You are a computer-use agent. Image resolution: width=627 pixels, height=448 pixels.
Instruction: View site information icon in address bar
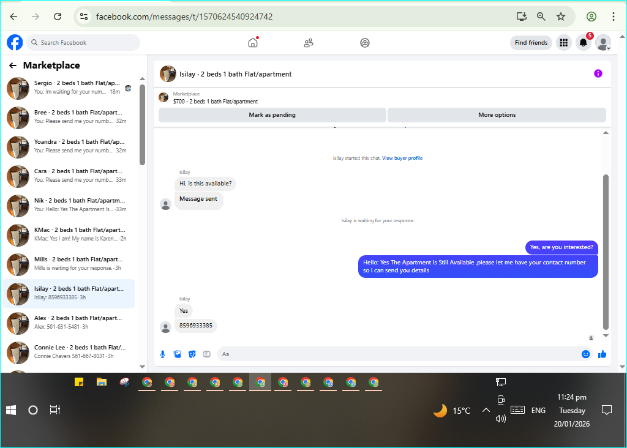tap(84, 17)
